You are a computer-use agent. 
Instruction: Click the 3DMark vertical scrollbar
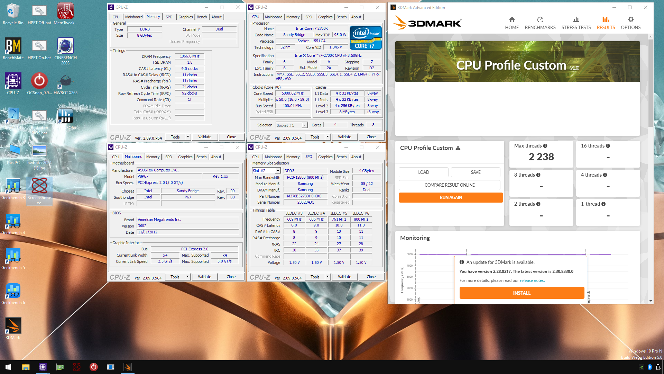pyautogui.click(x=651, y=83)
